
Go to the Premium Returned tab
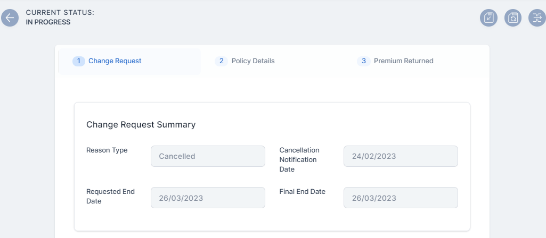coord(403,61)
